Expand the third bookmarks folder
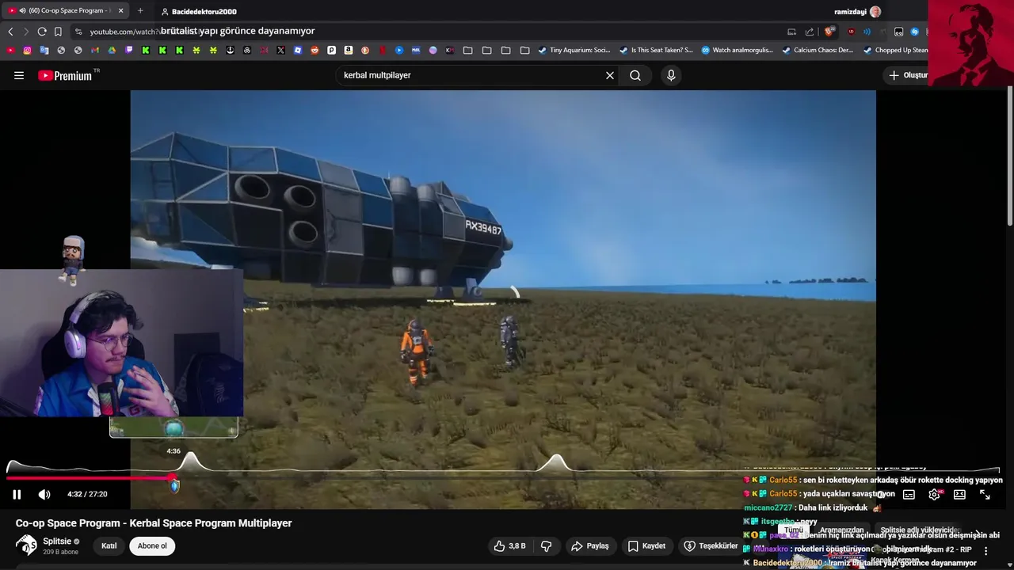The height and width of the screenshot is (570, 1014). (x=506, y=50)
